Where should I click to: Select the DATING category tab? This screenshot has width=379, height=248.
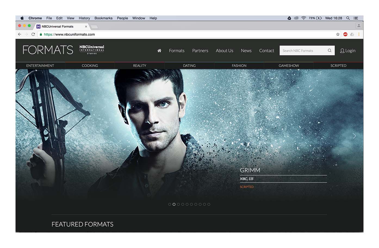[189, 66]
